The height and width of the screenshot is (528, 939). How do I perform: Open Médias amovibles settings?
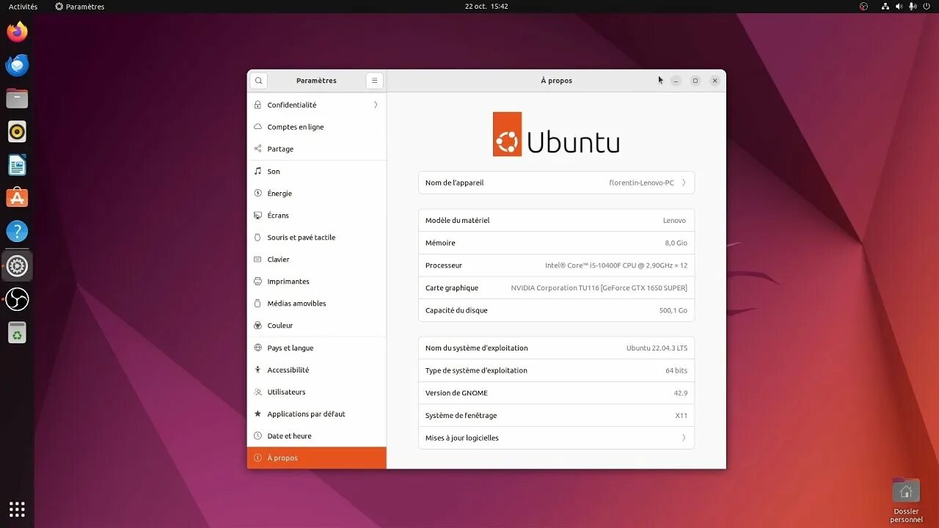(x=317, y=304)
